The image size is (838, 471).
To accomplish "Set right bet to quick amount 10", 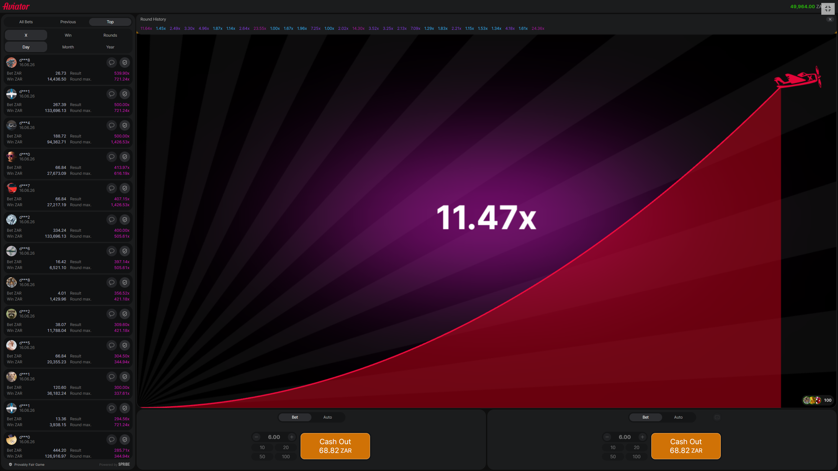I will 613,447.
